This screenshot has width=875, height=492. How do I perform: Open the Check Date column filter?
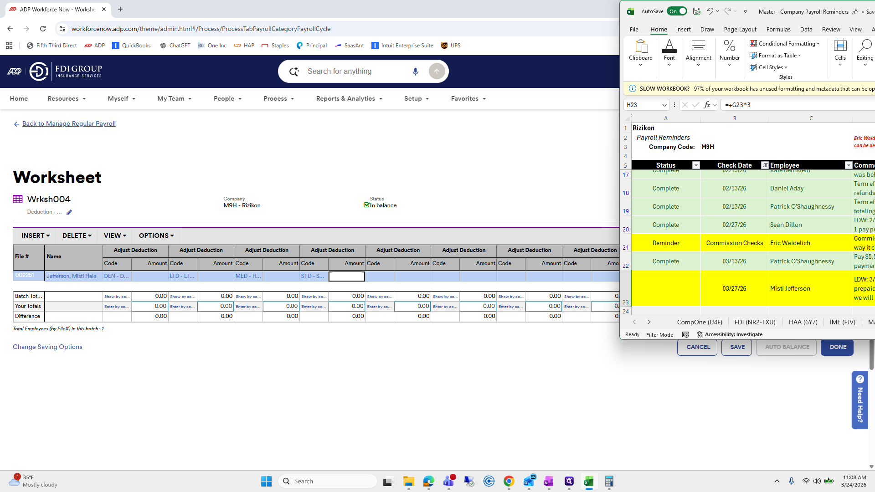[765, 165]
